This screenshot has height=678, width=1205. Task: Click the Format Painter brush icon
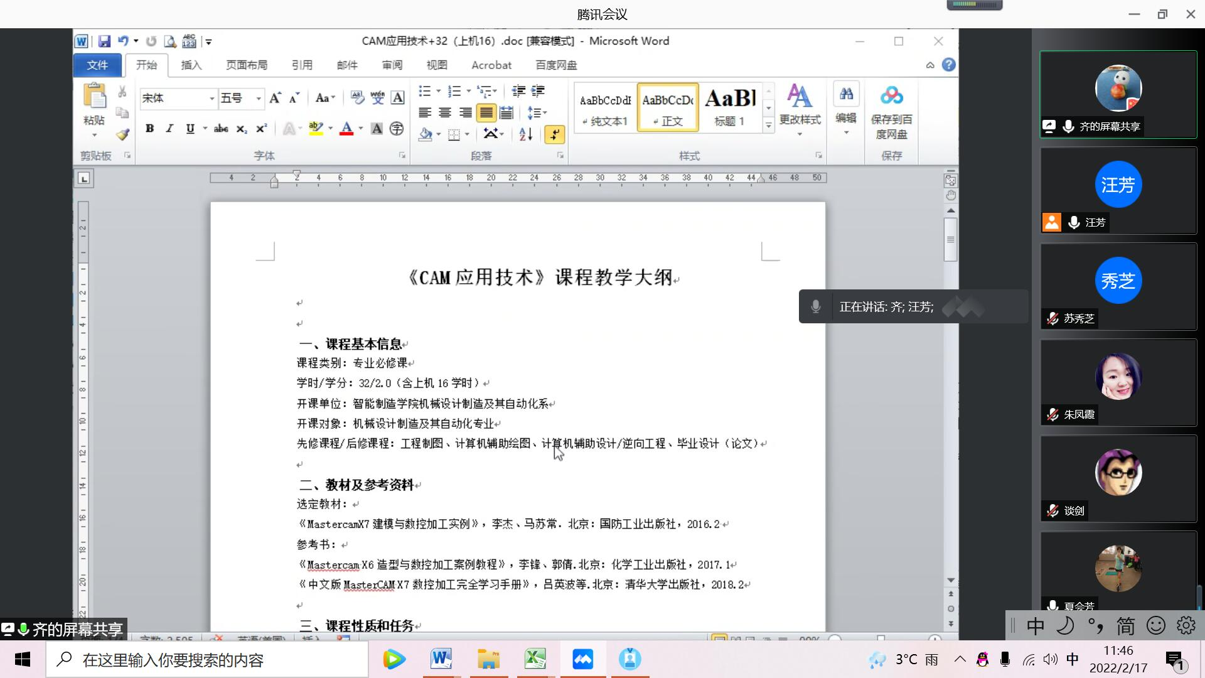coord(122,134)
